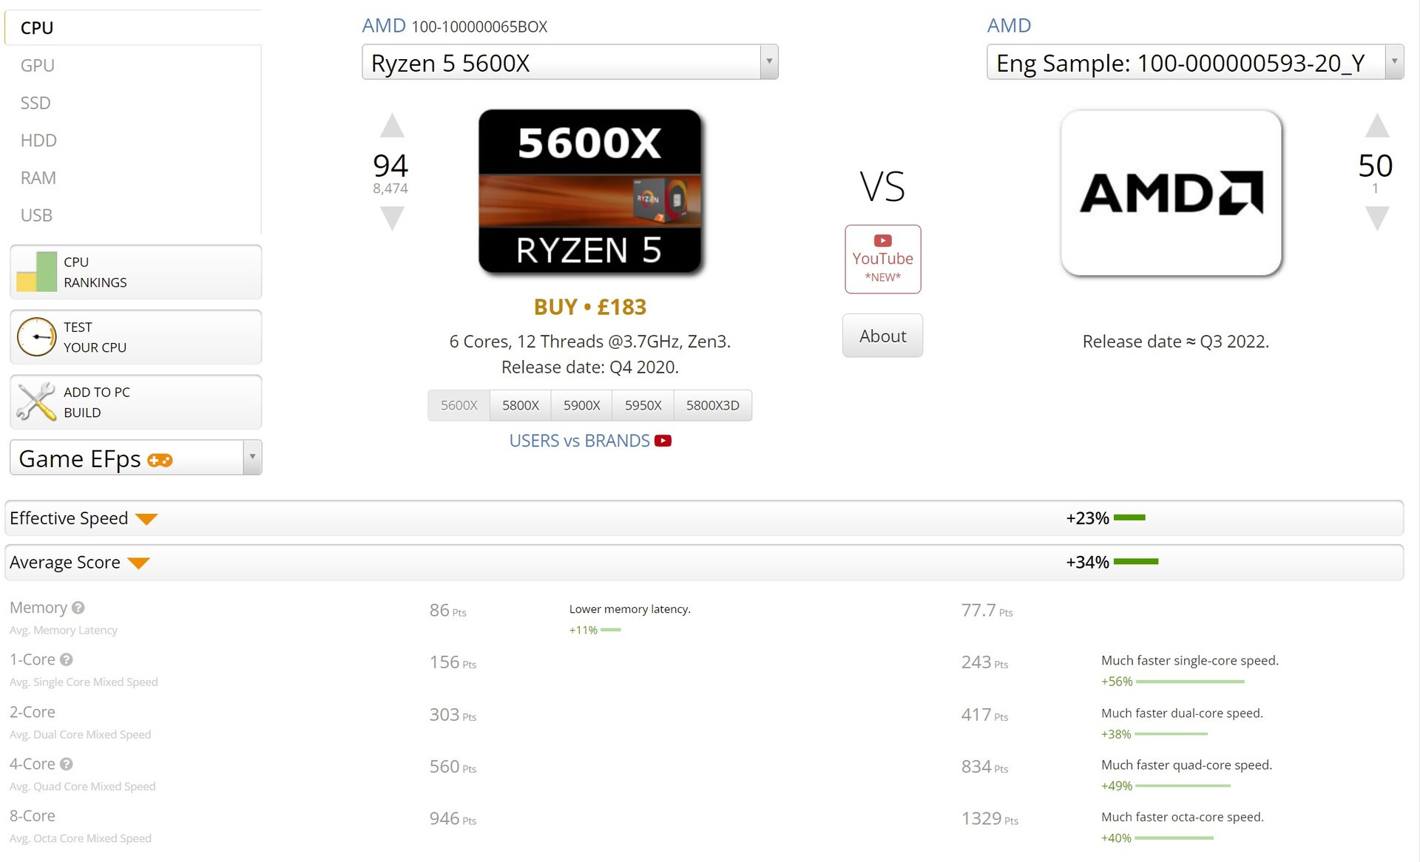Open the Game EFps dropdown
The image size is (1420, 862).
tap(251, 458)
